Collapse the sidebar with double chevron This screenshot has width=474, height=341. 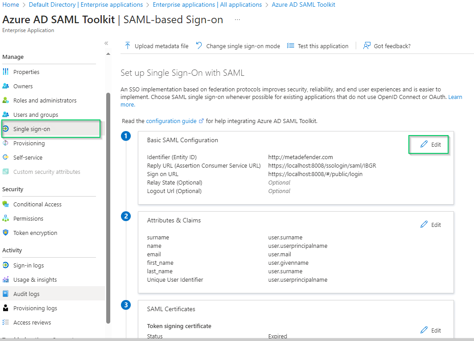coord(106,43)
